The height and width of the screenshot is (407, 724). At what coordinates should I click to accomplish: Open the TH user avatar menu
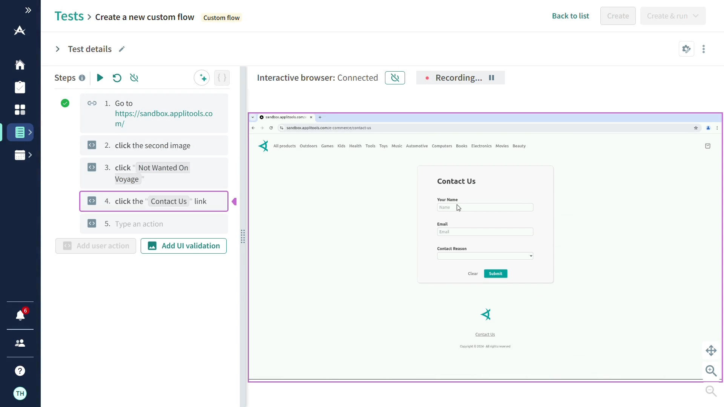coord(20,393)
